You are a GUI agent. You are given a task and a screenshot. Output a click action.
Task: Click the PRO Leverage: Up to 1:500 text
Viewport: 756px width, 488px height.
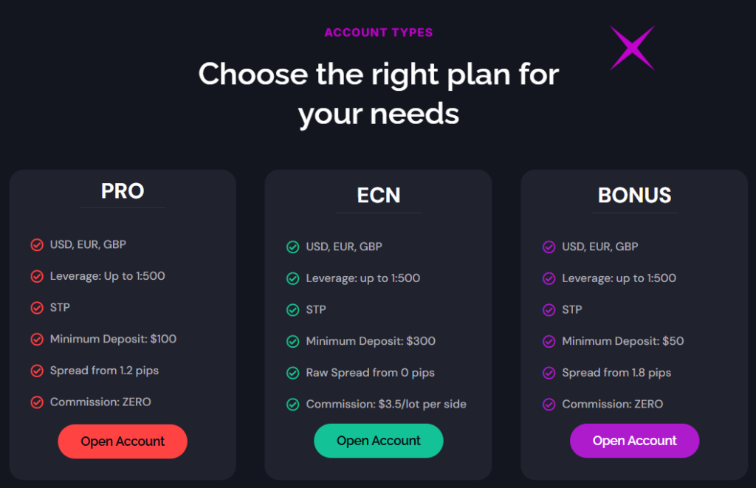click(x=107, y=276)
